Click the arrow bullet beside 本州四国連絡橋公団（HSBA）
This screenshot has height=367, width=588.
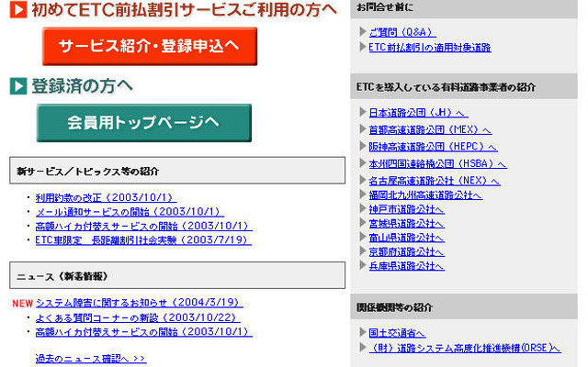(x=362, y=163)
